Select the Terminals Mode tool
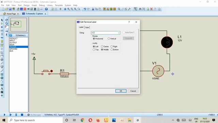 coord(2,45)
